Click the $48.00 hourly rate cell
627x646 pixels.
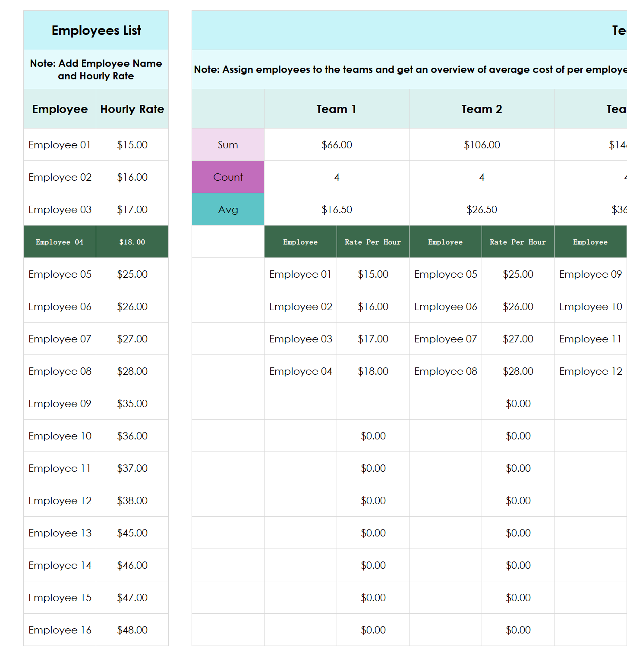point(132,630)
